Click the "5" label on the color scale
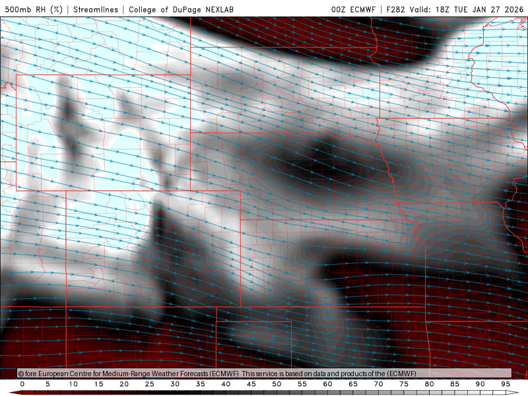Image resolution: width=528 pixels, height=396 pixels. 48,384
